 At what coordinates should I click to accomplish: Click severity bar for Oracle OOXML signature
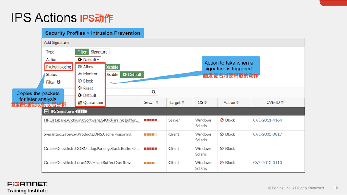(x=150, y=149)
